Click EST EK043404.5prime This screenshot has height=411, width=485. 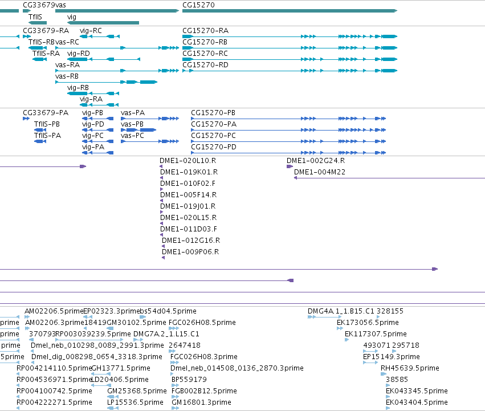[x=417, y=402]
